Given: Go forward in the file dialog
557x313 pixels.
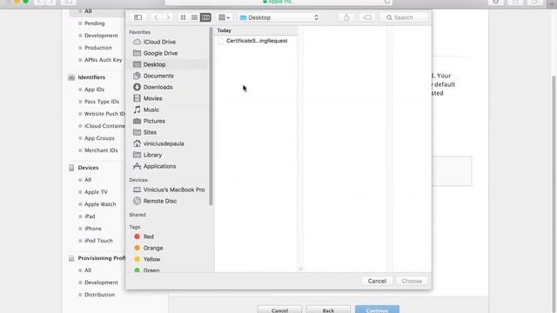Looking at the screenshot, I should [x=168, y=17].
